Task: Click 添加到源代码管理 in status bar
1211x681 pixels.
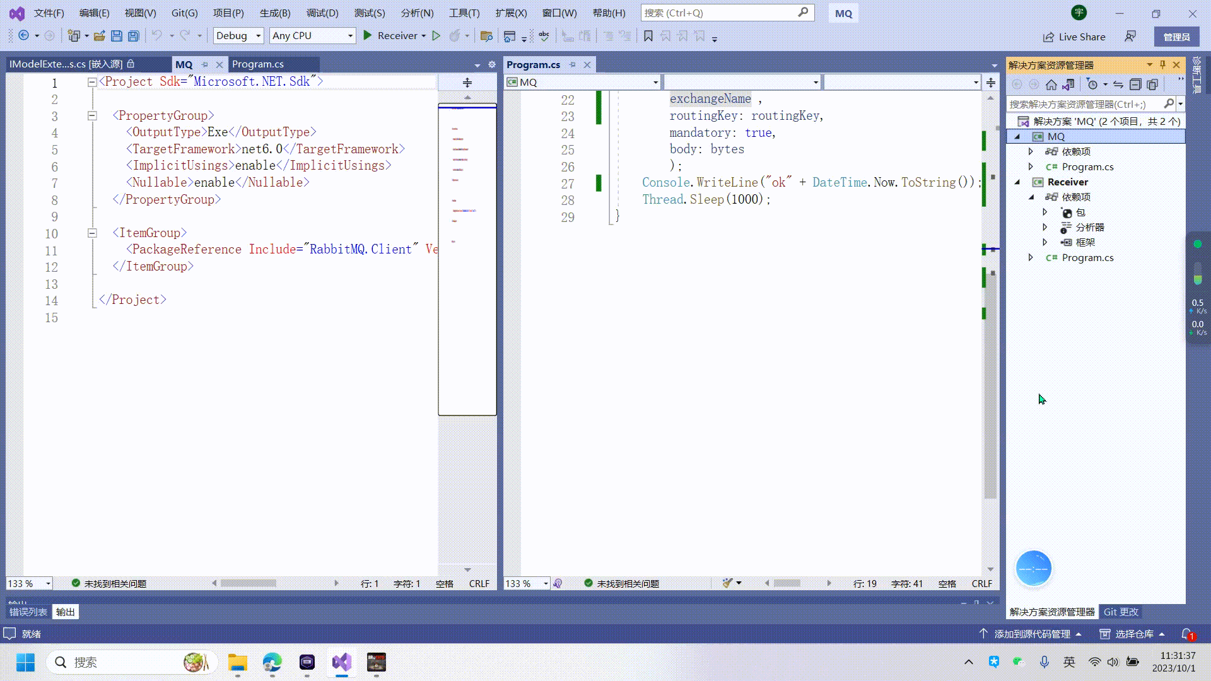Action: click(1032, 634)
